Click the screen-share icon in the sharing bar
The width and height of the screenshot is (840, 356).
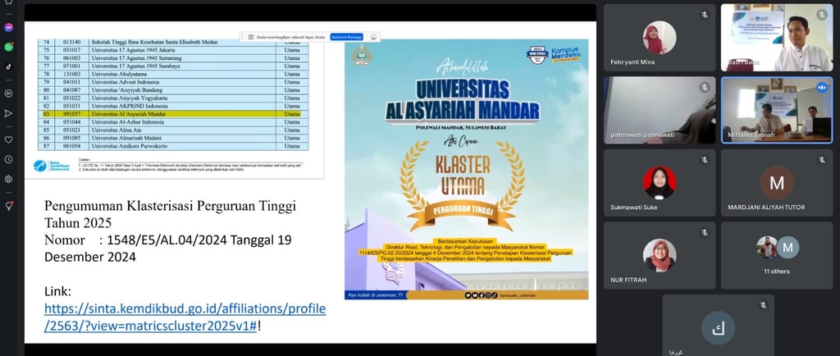click(x=251, y=37)
